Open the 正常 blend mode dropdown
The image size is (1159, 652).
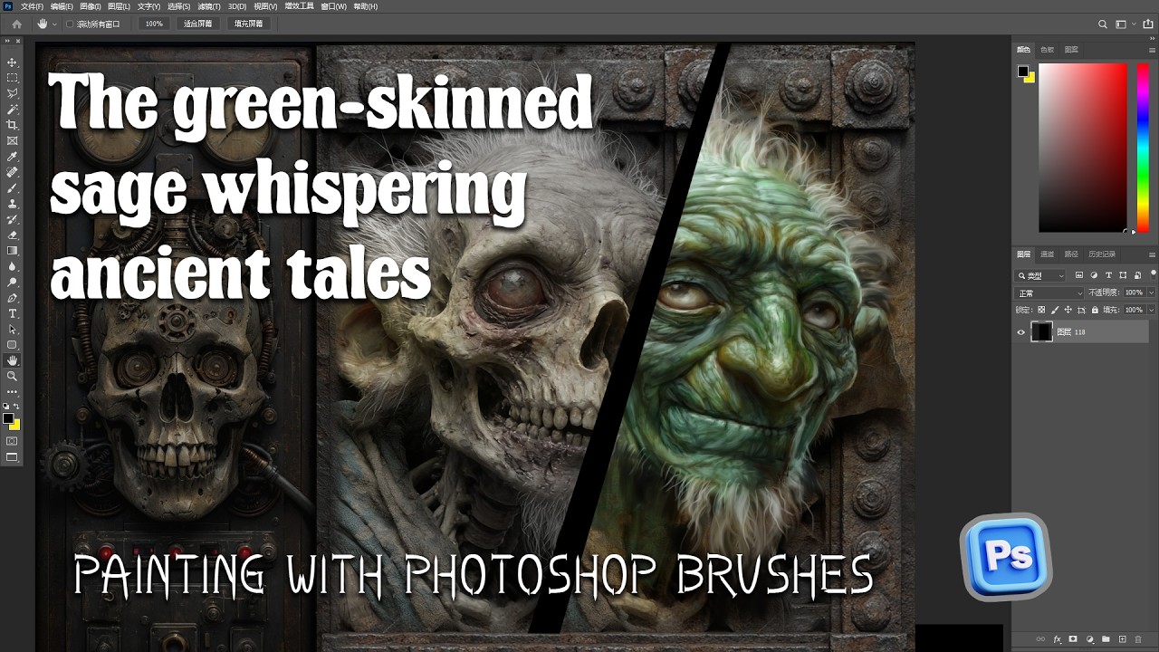(x=1049, y=292)
